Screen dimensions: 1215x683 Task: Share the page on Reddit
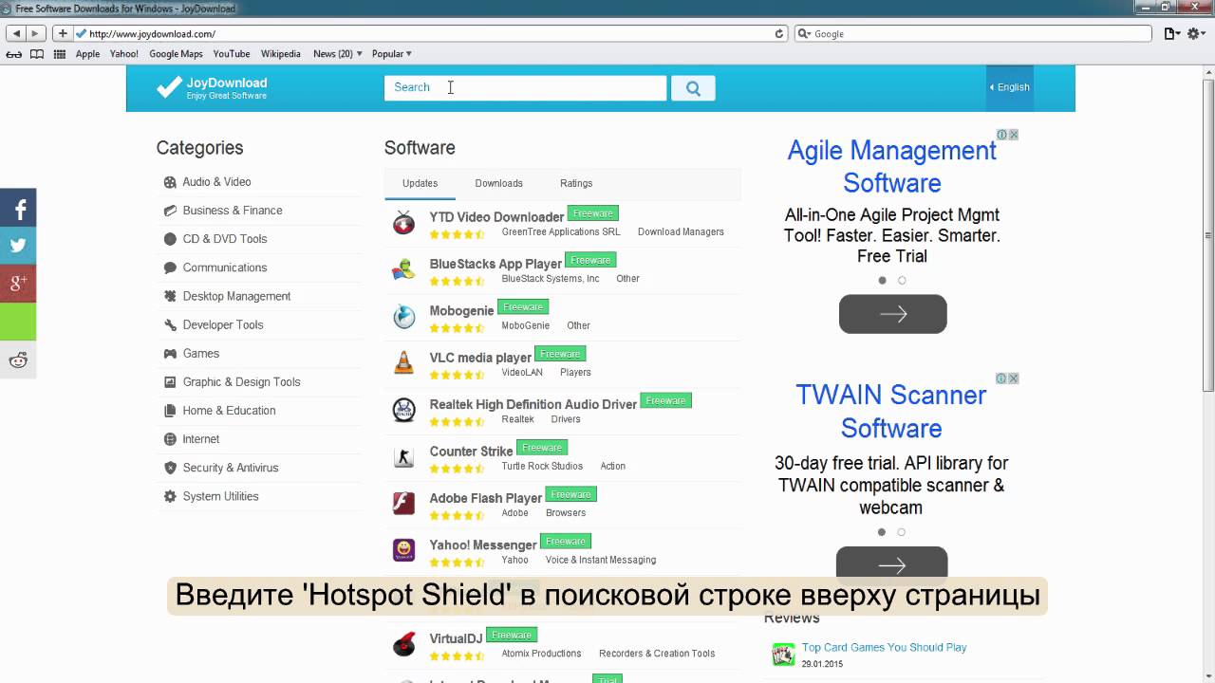point(18,360)
